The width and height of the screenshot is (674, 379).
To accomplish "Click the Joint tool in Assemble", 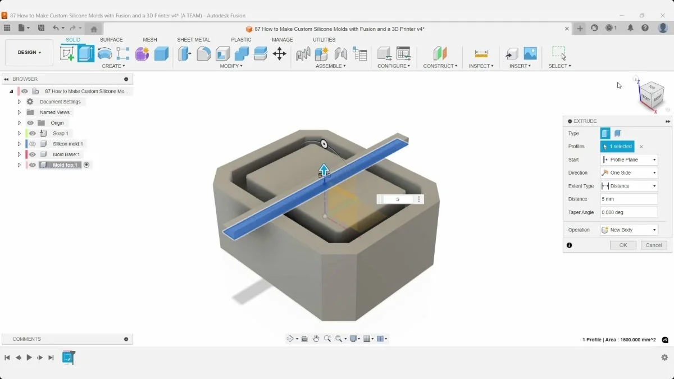I will 341,53.
